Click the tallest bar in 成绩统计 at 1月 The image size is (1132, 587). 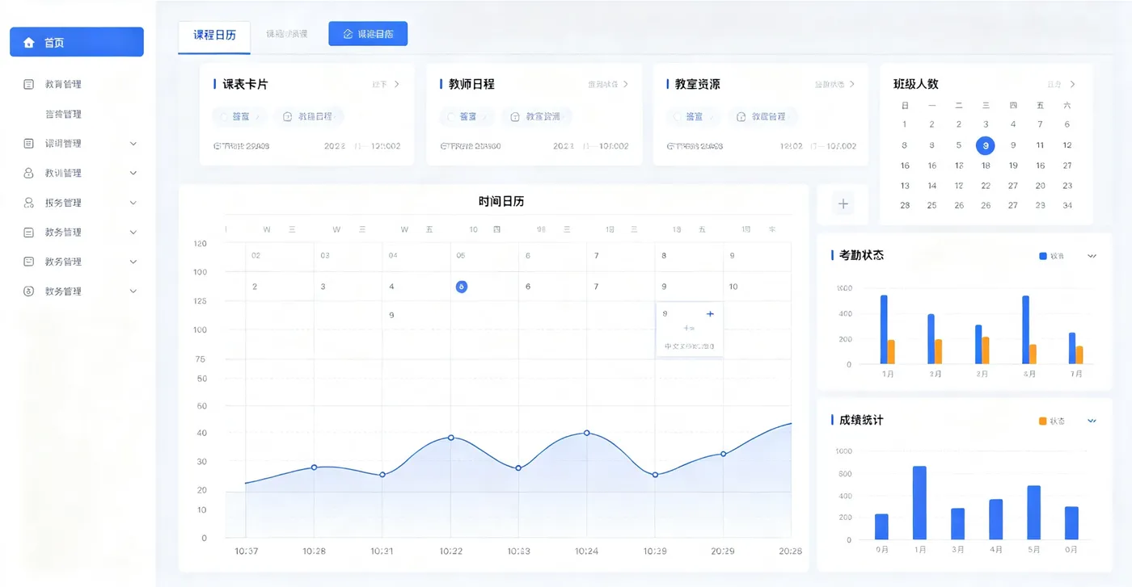coord(919,502)
